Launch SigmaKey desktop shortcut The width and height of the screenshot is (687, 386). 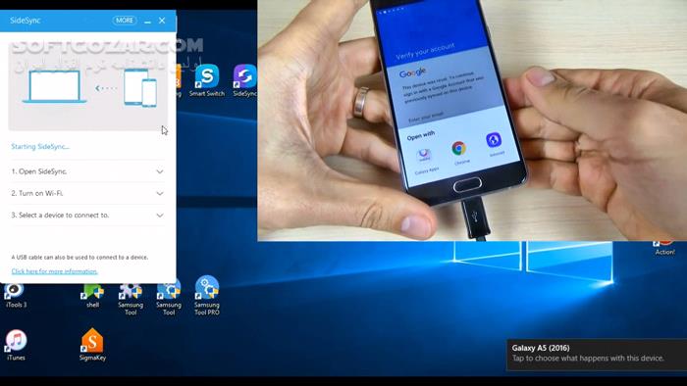click(x=92, y=345)
